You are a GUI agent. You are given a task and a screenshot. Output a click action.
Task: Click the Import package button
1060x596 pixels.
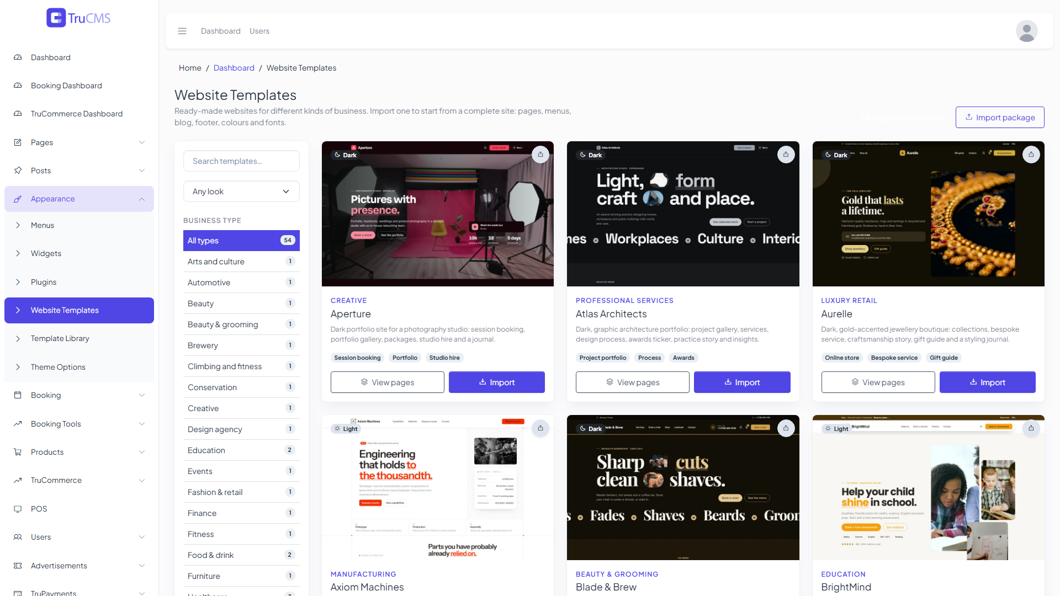[1000, 118]
